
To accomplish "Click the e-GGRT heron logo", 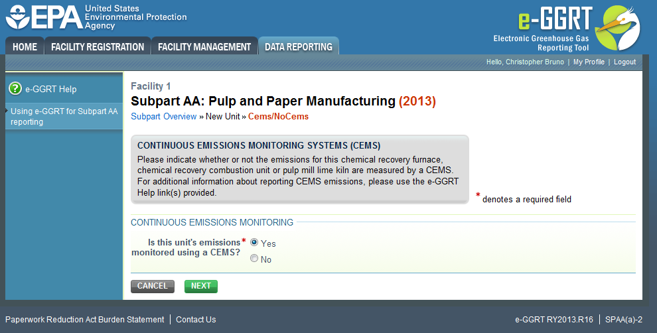I will [618, 28].
